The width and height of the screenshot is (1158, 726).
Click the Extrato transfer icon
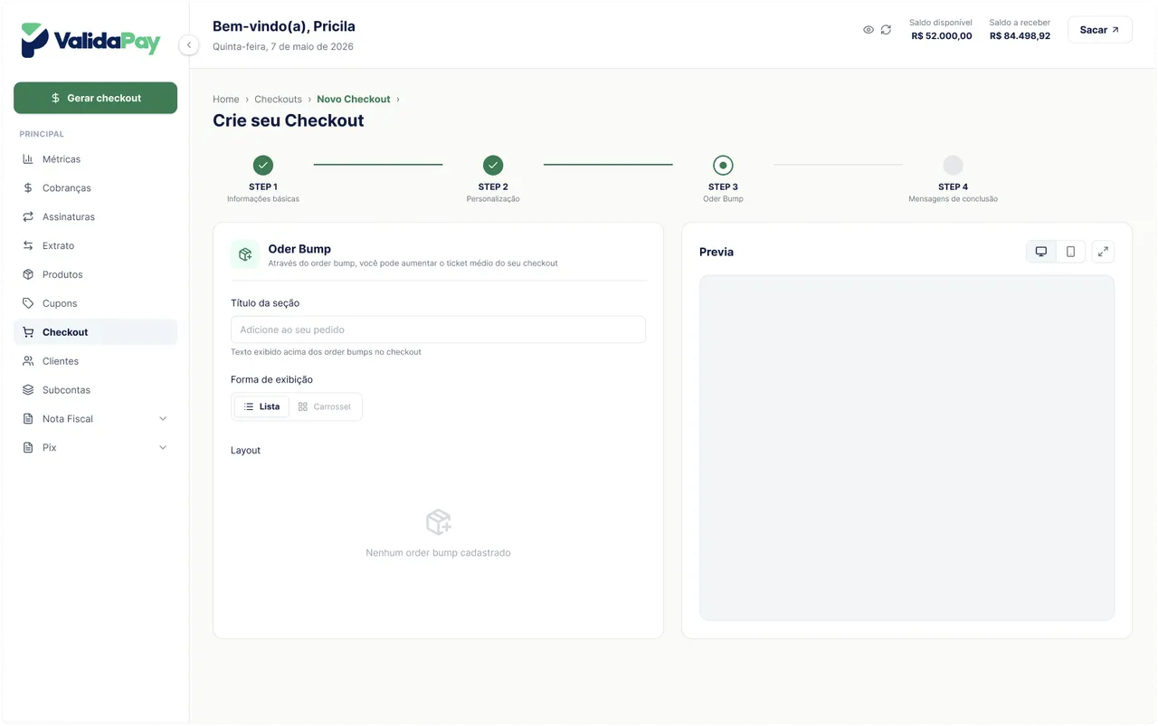[28, 246]
